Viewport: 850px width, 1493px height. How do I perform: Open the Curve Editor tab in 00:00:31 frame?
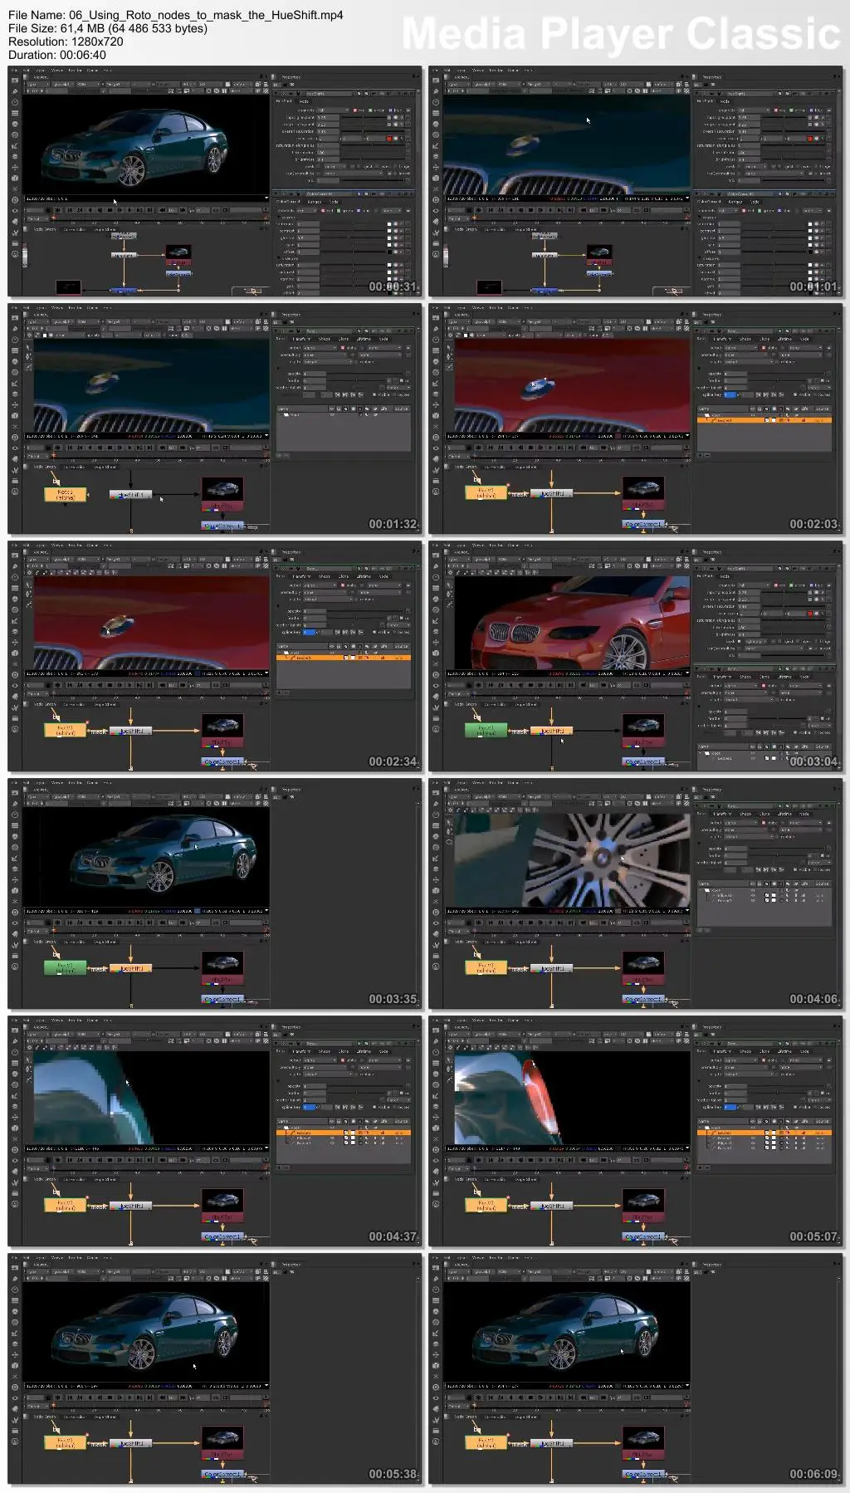(75, 229)
